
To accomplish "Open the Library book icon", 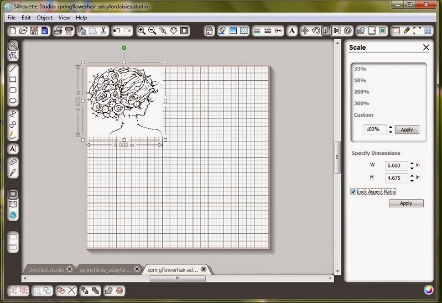I will click(13, 205).
